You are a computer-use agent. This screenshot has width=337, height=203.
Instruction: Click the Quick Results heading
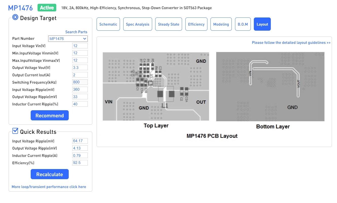(38, 132)
